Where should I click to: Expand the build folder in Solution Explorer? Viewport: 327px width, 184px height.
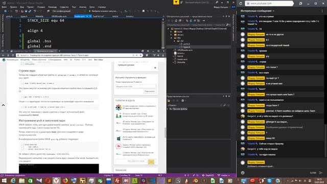pyautogui.click(x=172, y=32)
